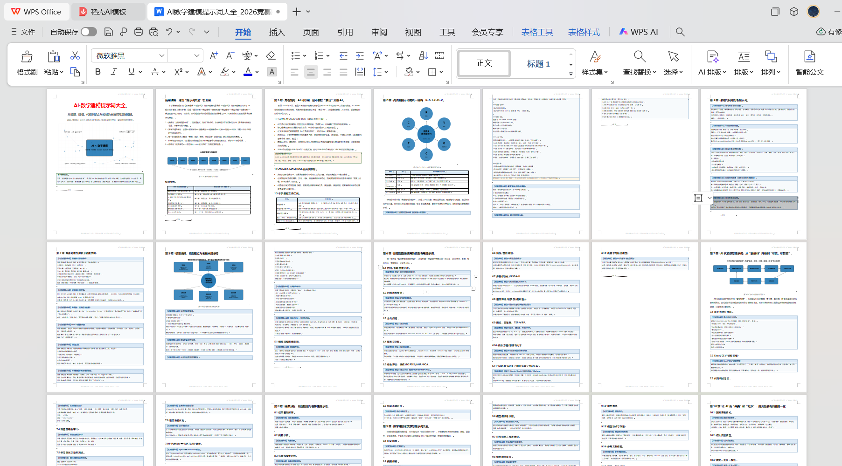Click the AI 排版 button
842x466 pixels.
coord(713,63)
